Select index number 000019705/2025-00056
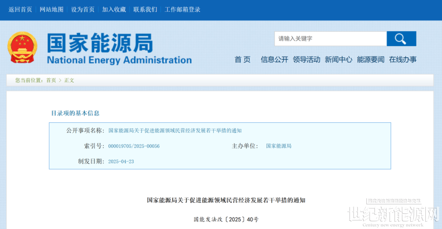 134,146
